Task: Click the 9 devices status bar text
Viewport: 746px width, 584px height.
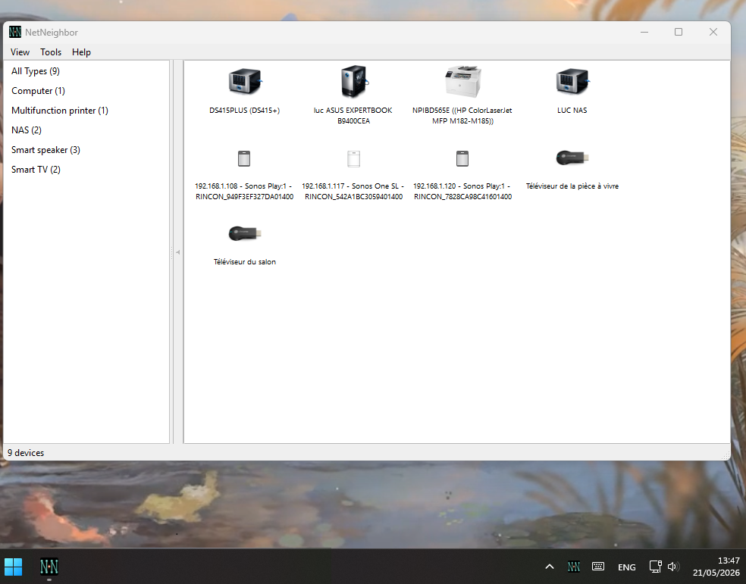Action: coord(26,453)
